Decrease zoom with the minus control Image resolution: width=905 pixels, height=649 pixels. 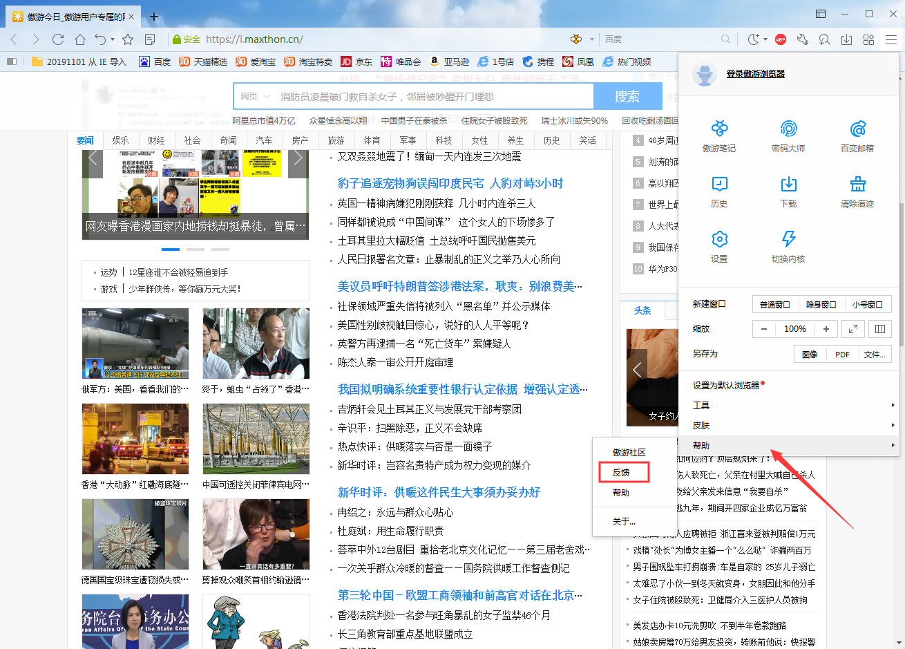[x=764, y=329]
